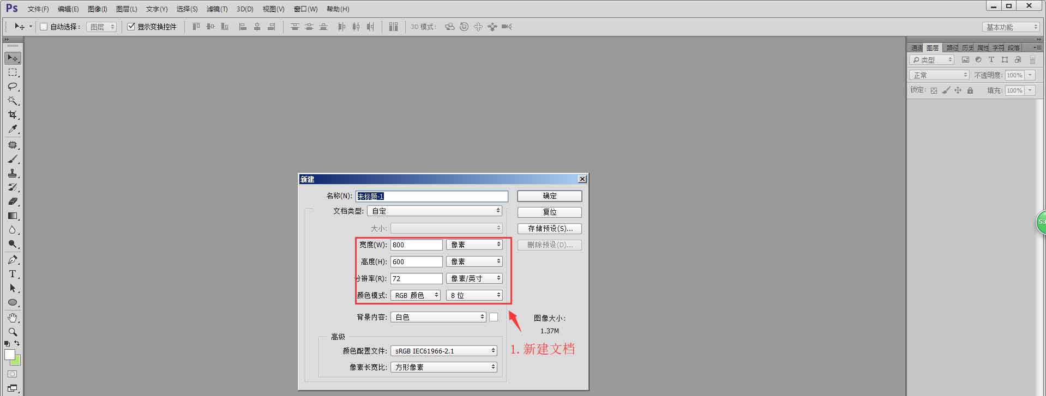Click the background color swatch in toolbox
The image size is (1046, 396).
click(17, 362)
